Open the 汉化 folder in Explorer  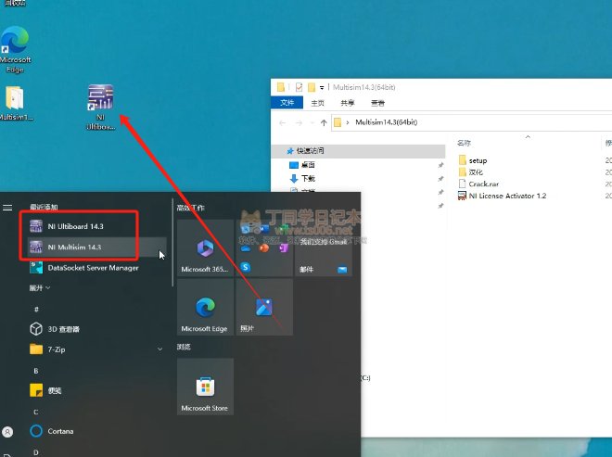[471, 172]
